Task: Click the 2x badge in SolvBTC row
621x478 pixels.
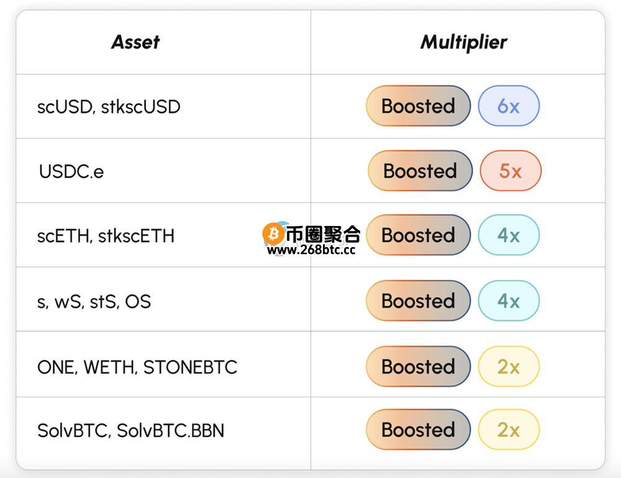Action: [509, 430]
